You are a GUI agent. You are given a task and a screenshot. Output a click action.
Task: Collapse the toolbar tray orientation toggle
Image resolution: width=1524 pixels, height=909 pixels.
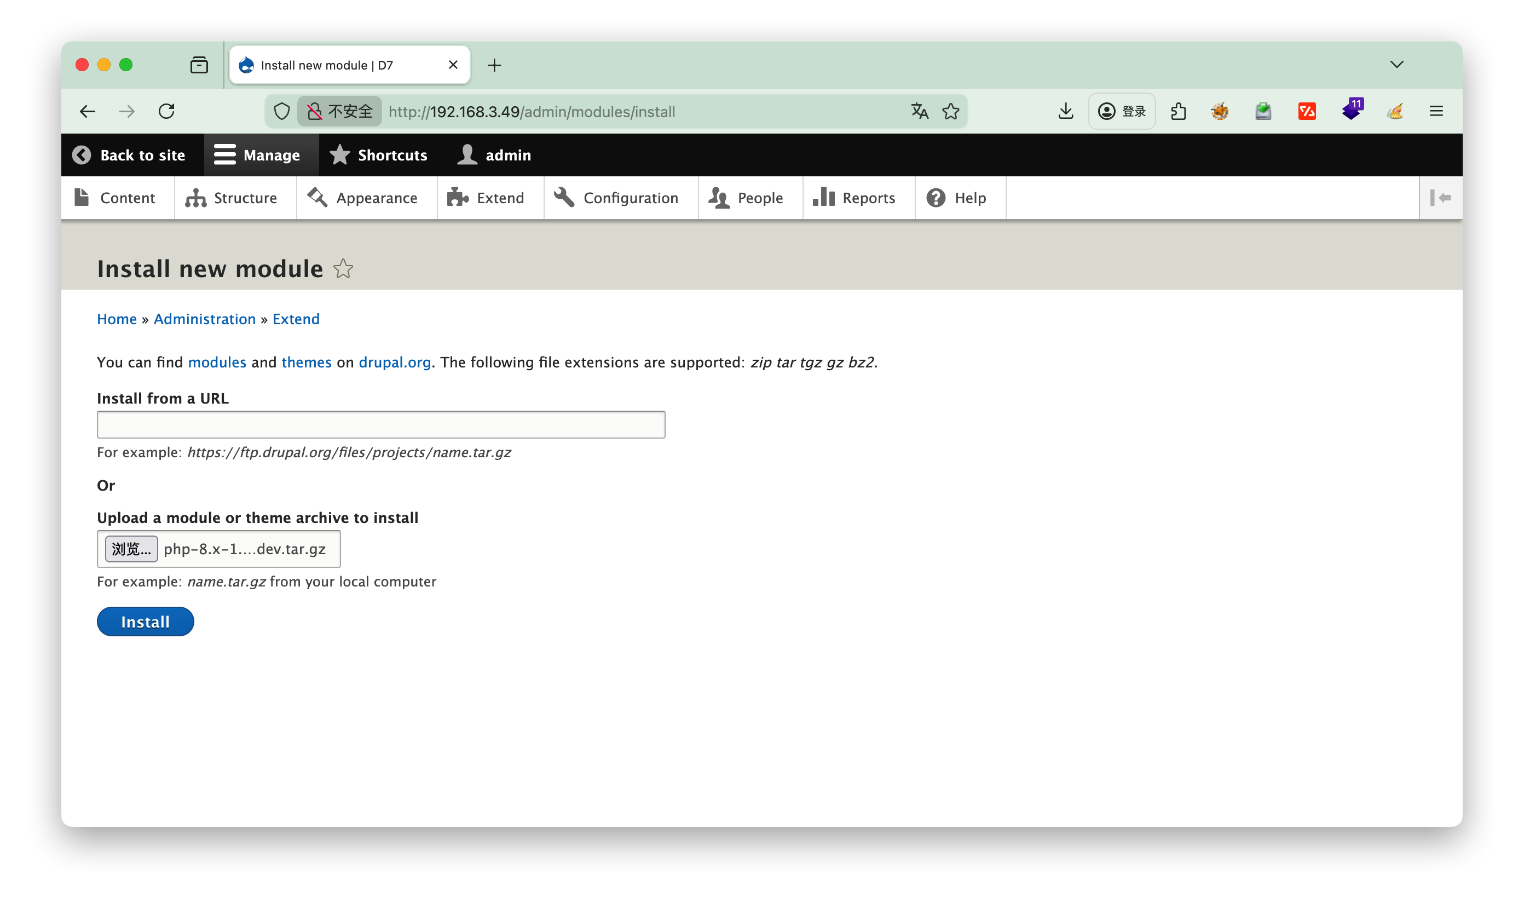(x=1440, y=198)
